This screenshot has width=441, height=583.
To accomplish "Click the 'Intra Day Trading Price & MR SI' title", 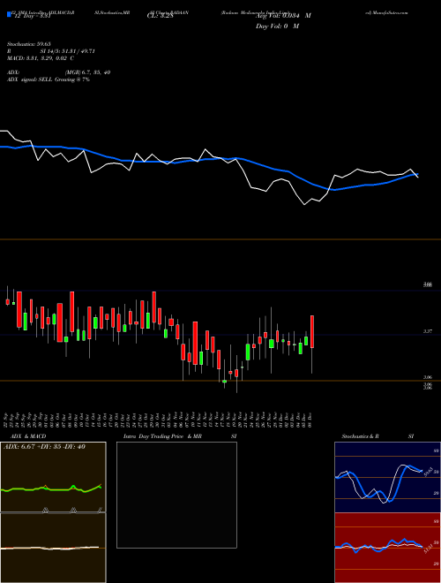I will click(x=180, y=436).
